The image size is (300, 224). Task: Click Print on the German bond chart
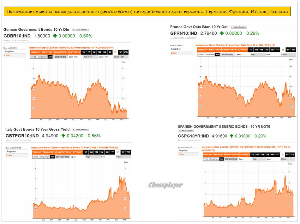tap(123, 62)
